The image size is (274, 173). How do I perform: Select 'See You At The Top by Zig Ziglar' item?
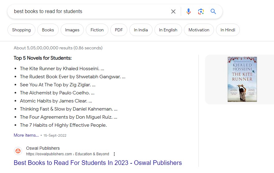pos(57,85)
